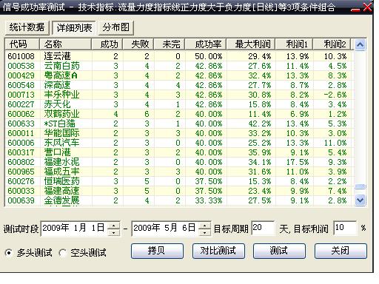Select the stock 福成五丰
Screen dimensions: 379x284
(61, 172)
